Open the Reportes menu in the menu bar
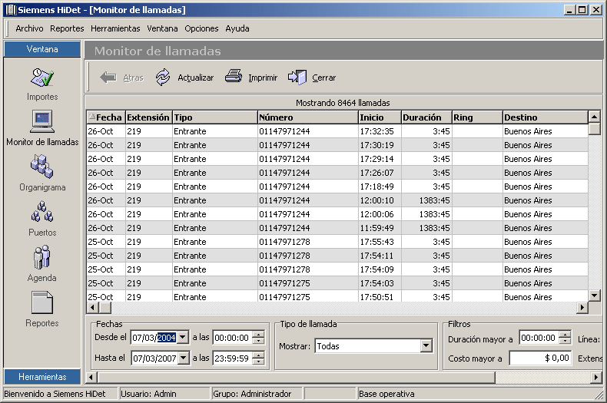The image size is (607, 403). coord(67,28)
